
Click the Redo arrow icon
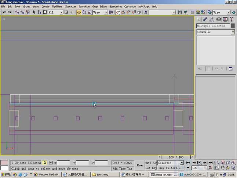[10, 12]
